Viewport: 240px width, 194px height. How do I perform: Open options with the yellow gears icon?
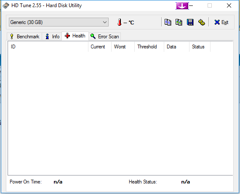[201, 22]
